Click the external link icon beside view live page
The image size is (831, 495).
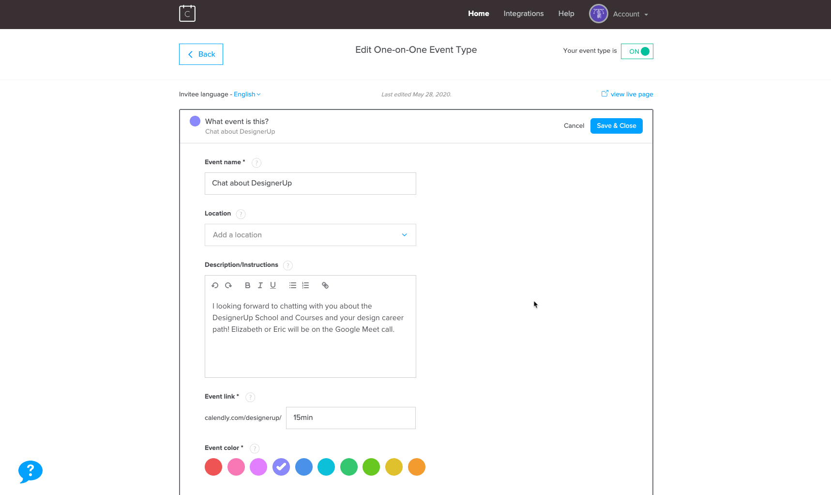[605, 93]
